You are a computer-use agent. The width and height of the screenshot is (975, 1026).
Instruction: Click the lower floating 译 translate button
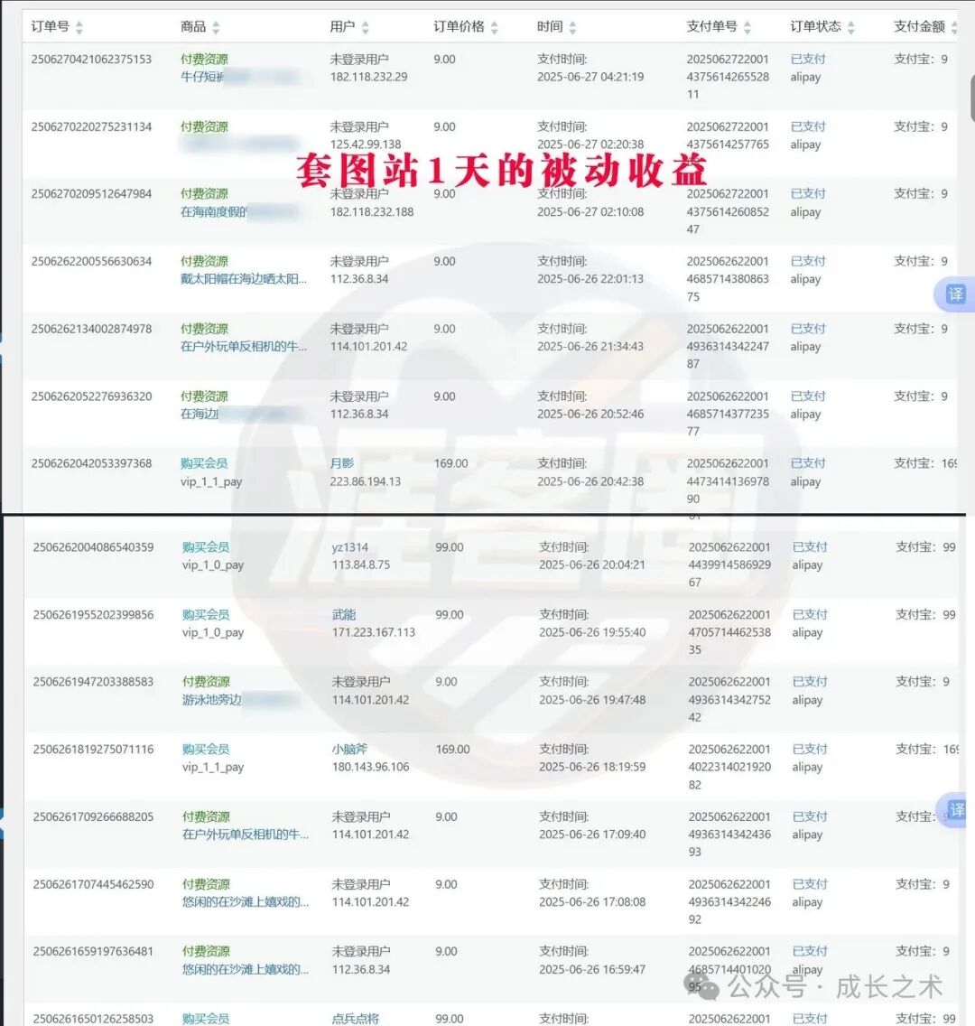coord(956,810)
